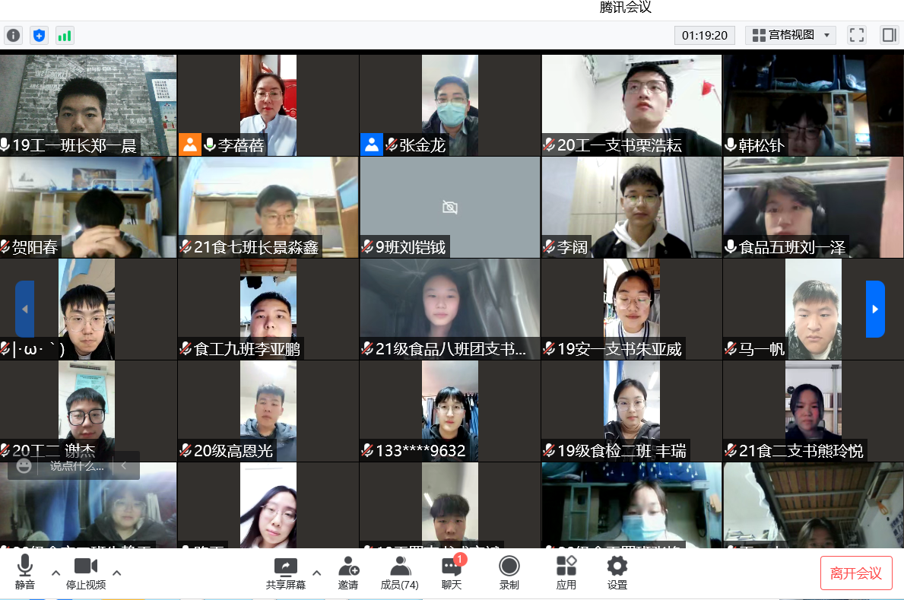Go to next page of participants
904x600 pixels.
(875, 309)
